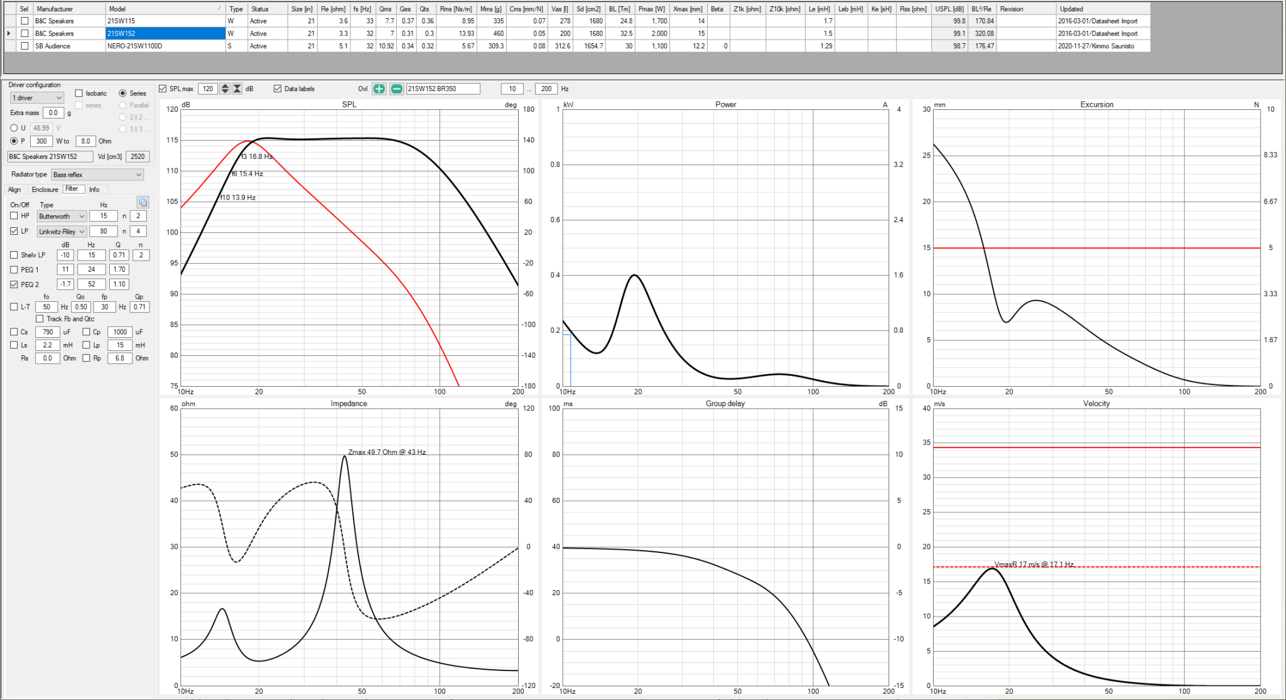
Task: Sort by the Updated column header
Action: click(1103, 9)
